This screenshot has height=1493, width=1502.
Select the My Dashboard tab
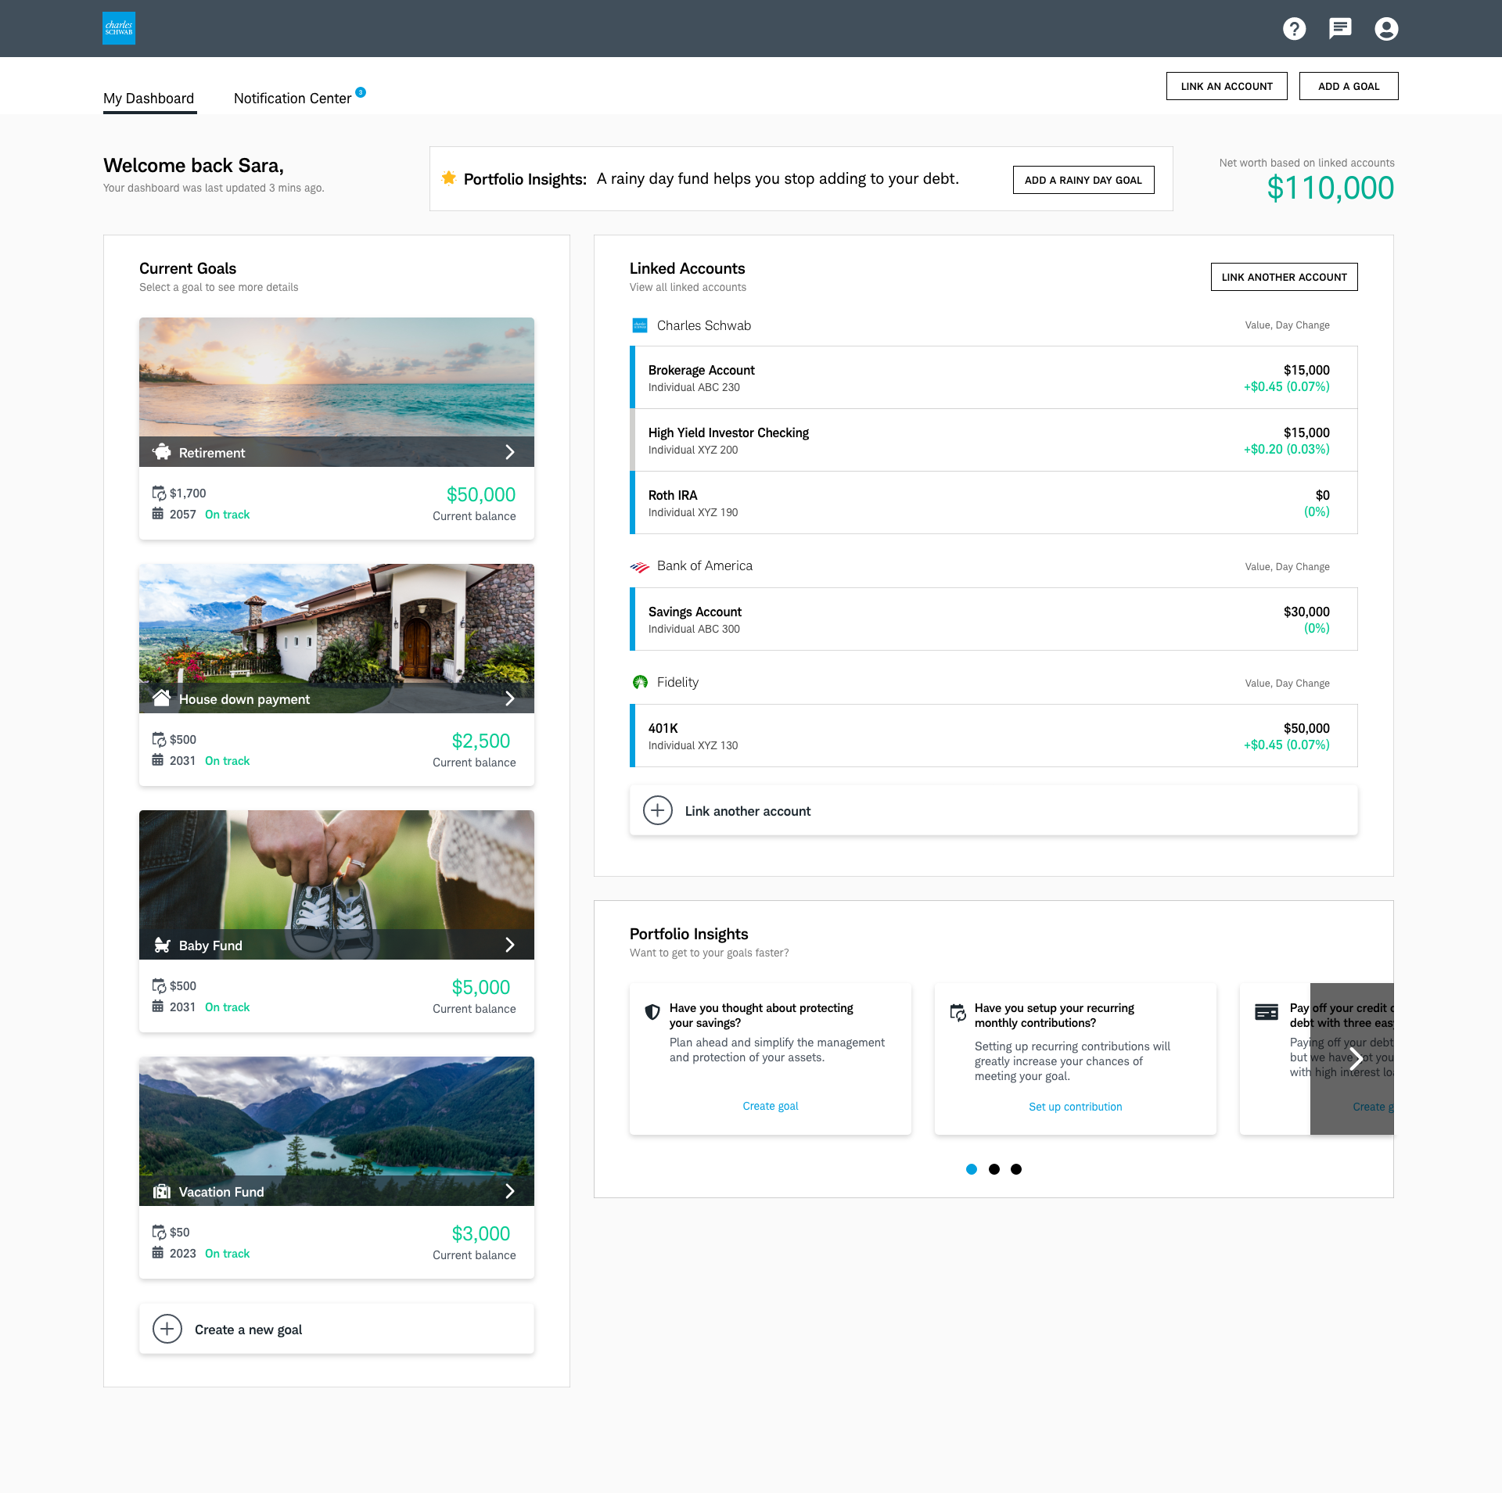149,99
